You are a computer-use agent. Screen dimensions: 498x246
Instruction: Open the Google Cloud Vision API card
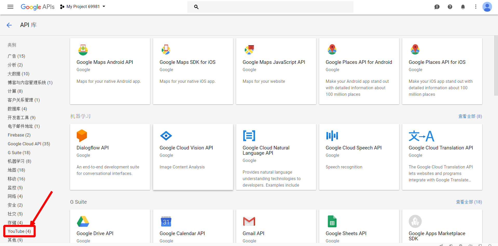point(193,157)
